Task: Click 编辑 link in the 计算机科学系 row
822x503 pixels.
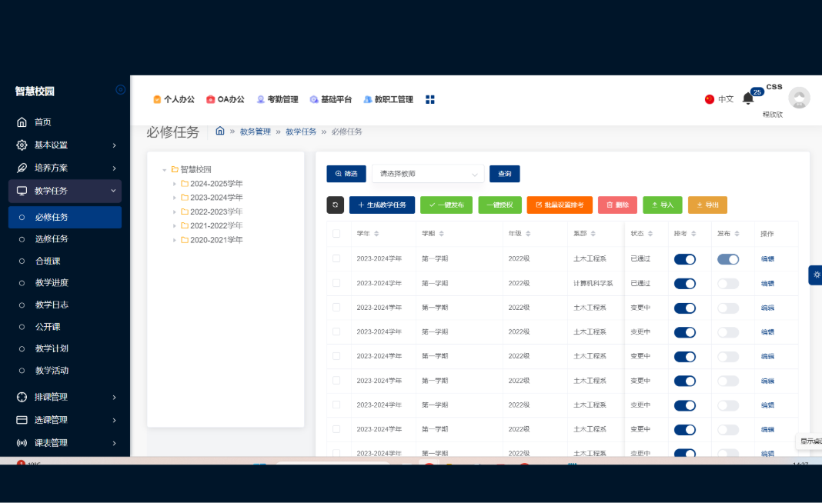Action: tap(767, 284)
